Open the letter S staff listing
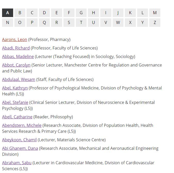The width and height of the screenshot is (174, 173). tap(69, 22)
